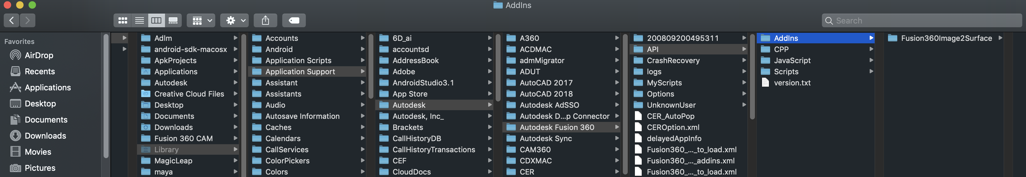Select the ColorPickers folder
This screenshot has width=1026, height=177.
307,161
